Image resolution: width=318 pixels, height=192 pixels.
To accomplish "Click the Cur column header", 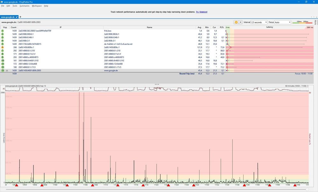I will 214,27.
